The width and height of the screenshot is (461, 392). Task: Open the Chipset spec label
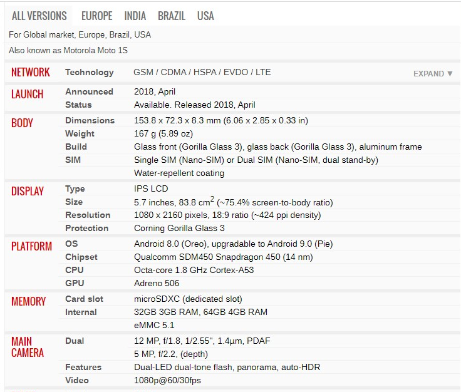[x=81, y=257]
